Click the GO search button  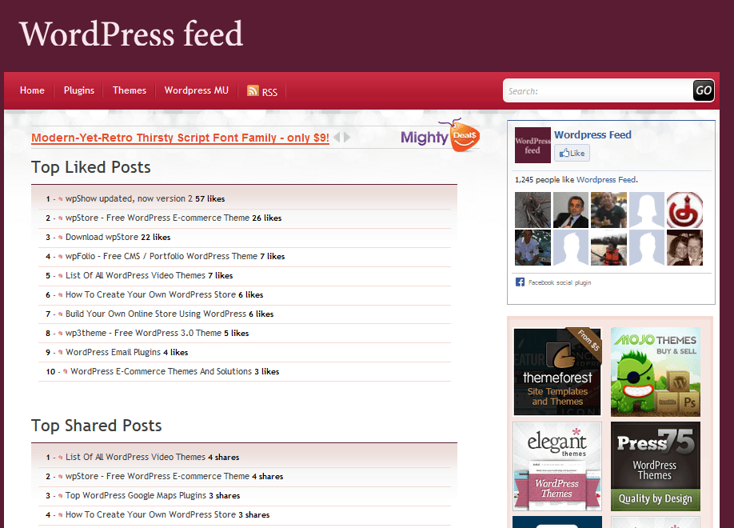(703, 90)
